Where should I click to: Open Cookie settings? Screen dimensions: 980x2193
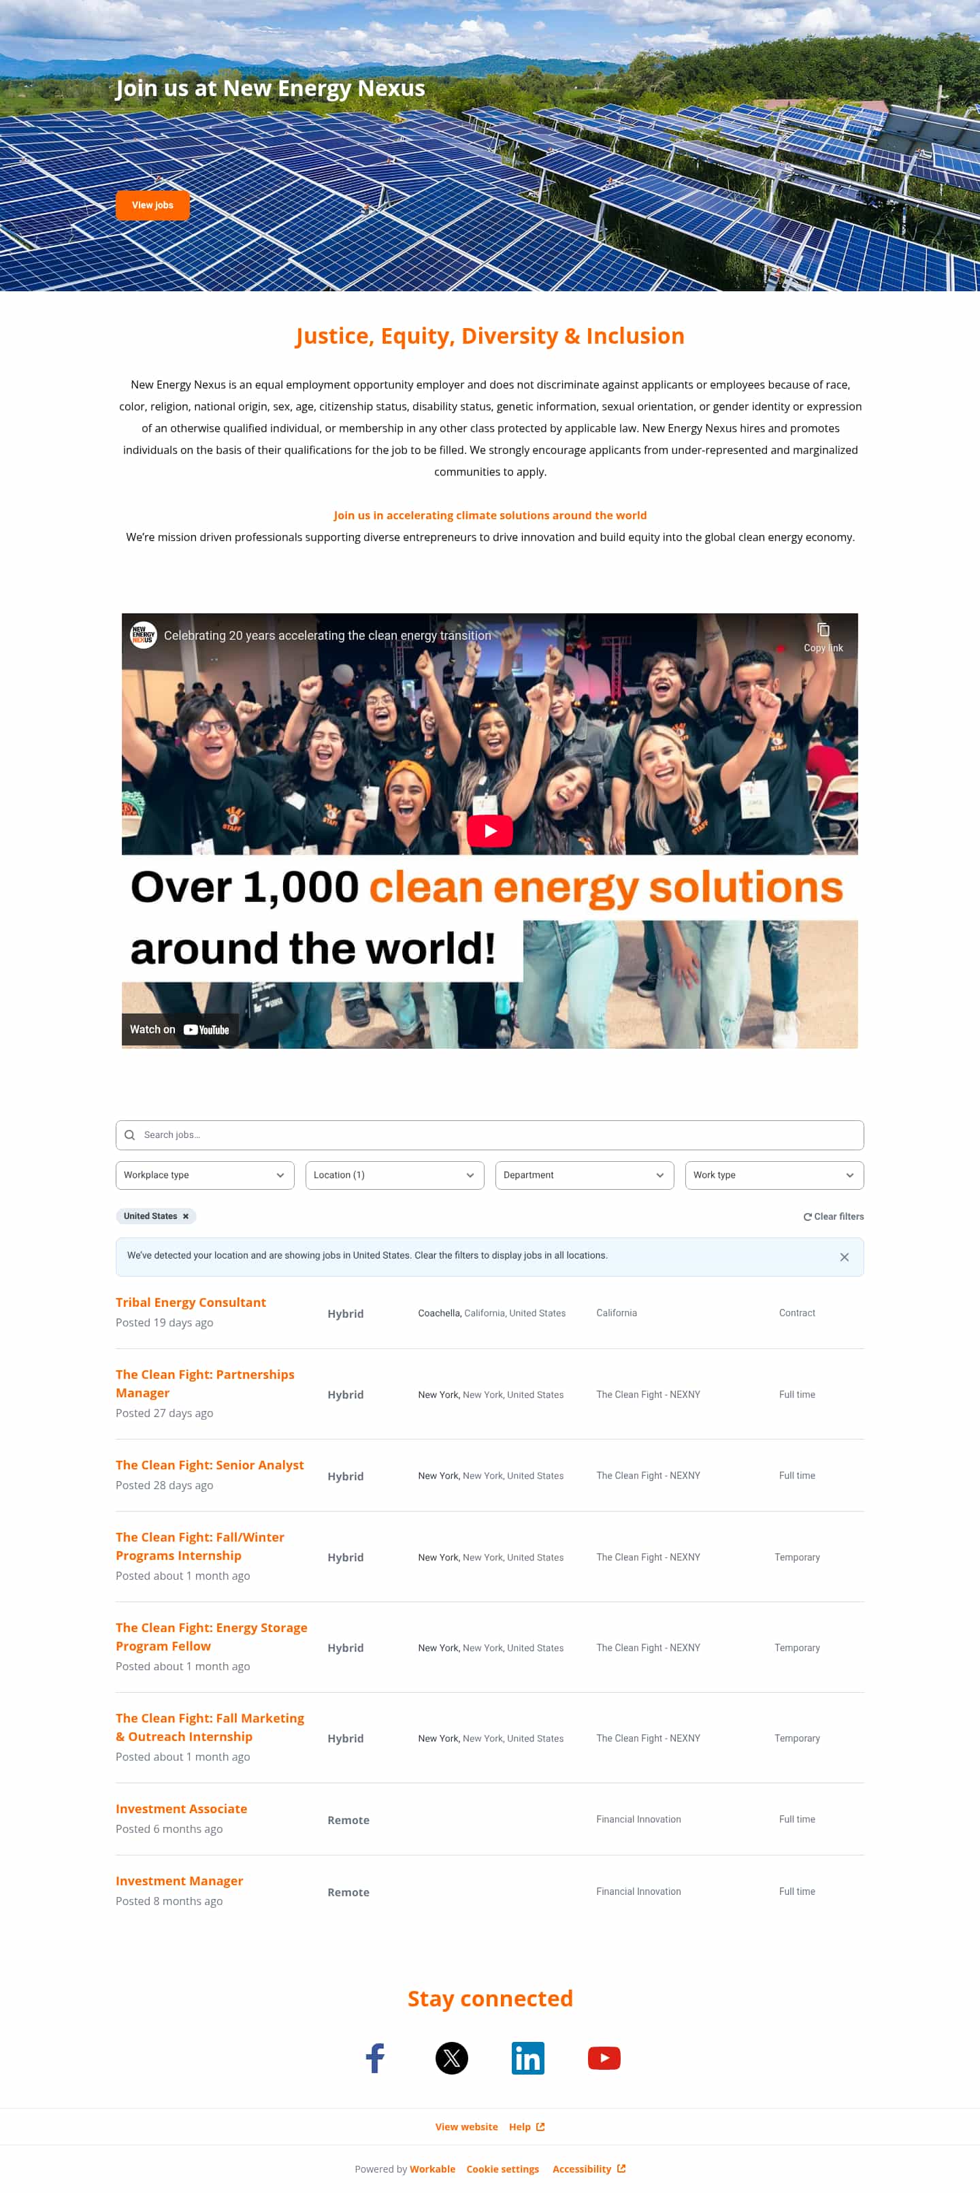pos(502,2169)
